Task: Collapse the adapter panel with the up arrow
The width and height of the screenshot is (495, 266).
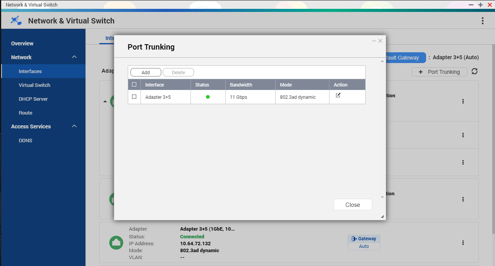Action: [105, 101]
